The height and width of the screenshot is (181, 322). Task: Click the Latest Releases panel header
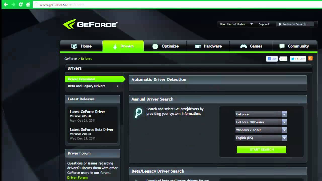coord(92,99)
